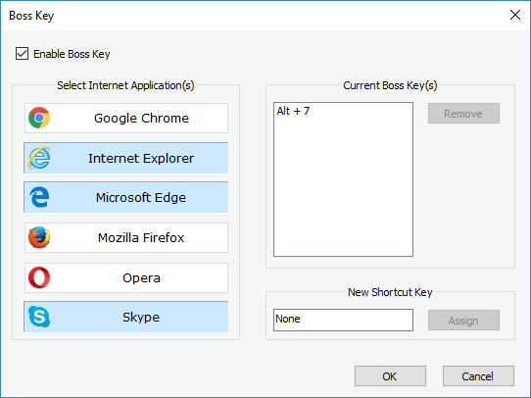Click the Remove button

[463, 114]
